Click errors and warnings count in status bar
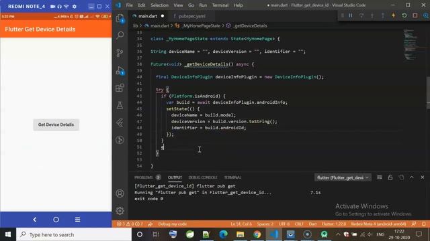The image size is (430, 241). 130,224
